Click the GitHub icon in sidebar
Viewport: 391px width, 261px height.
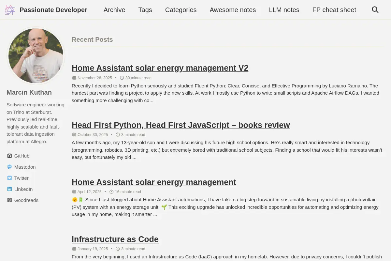click(x=9, y=156)
